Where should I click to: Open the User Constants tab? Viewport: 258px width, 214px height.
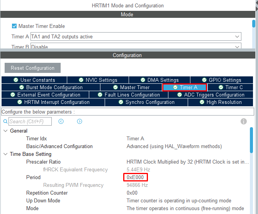[34, 80]
